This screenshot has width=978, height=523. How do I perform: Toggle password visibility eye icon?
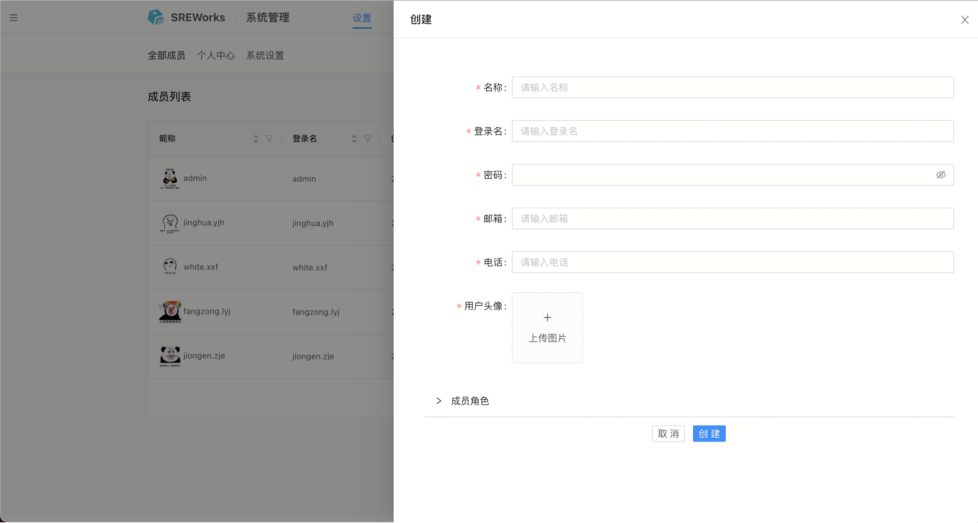pyautogui.click(x=941, y=175)
